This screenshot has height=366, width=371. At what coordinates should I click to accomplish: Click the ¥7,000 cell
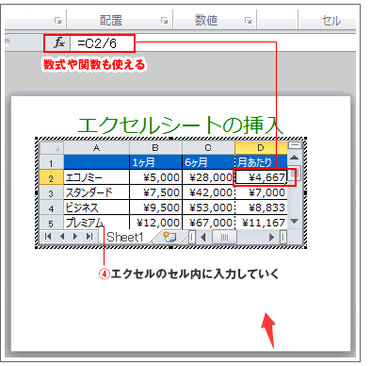(x=261, y=192)
